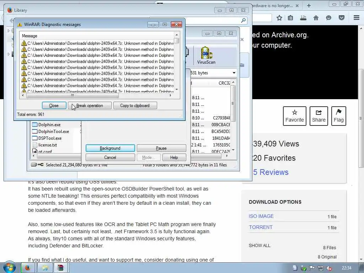Bookmark page with Firefox star icon
The image size is (364, 273).
coord(279,18)
